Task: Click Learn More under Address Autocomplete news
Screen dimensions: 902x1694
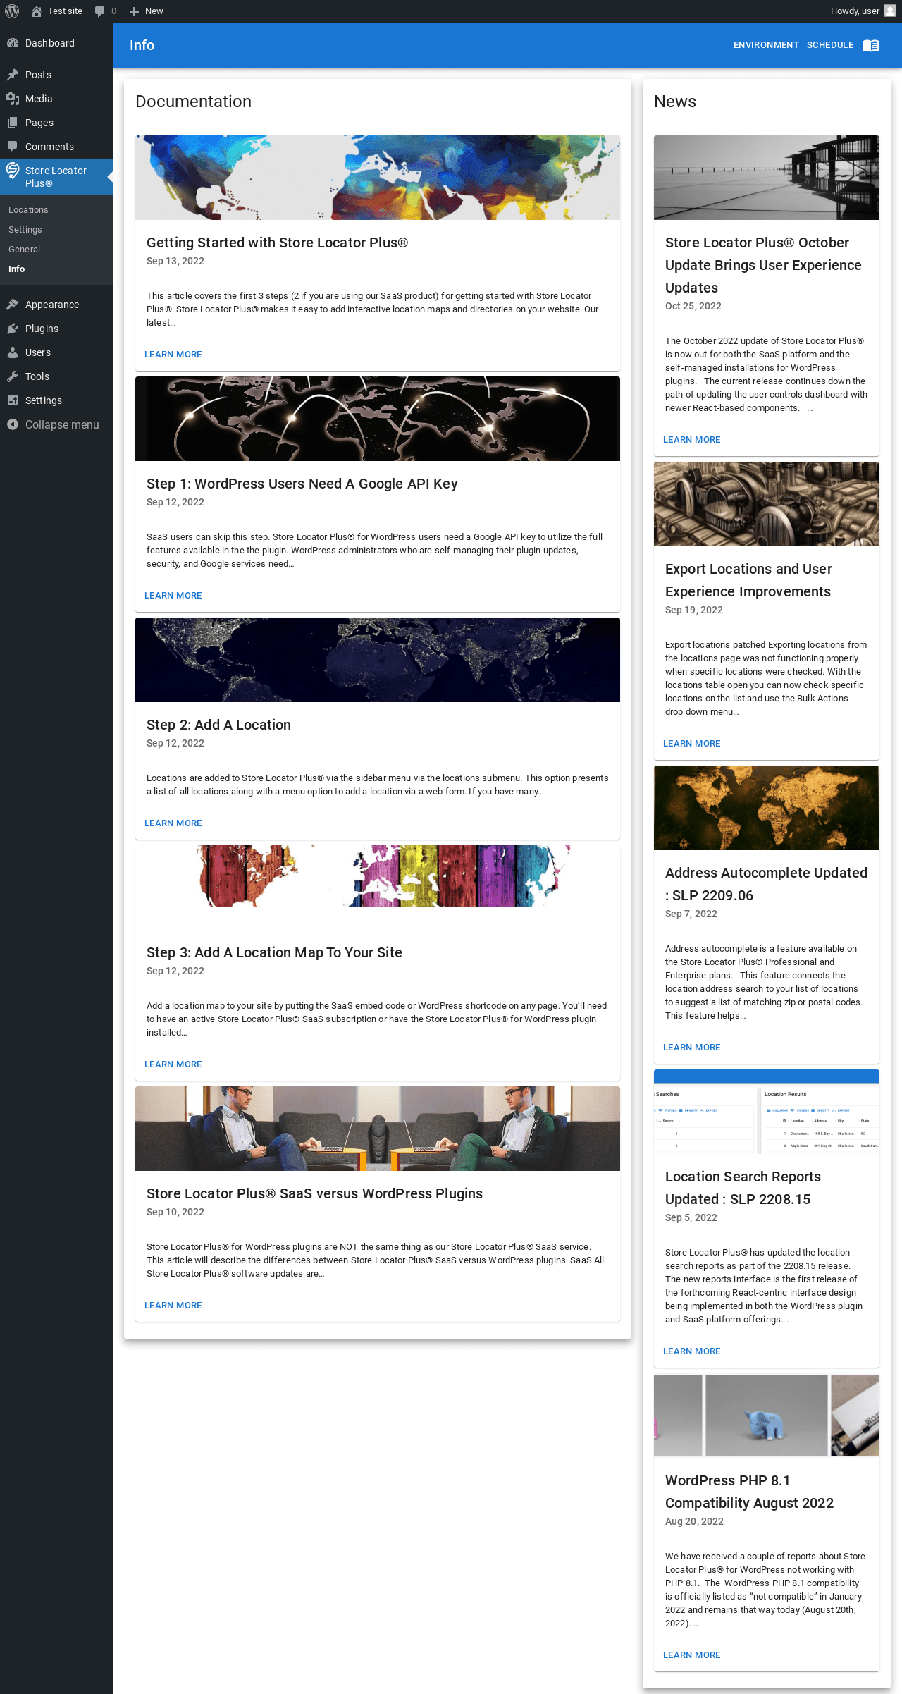Action: 692,1048
